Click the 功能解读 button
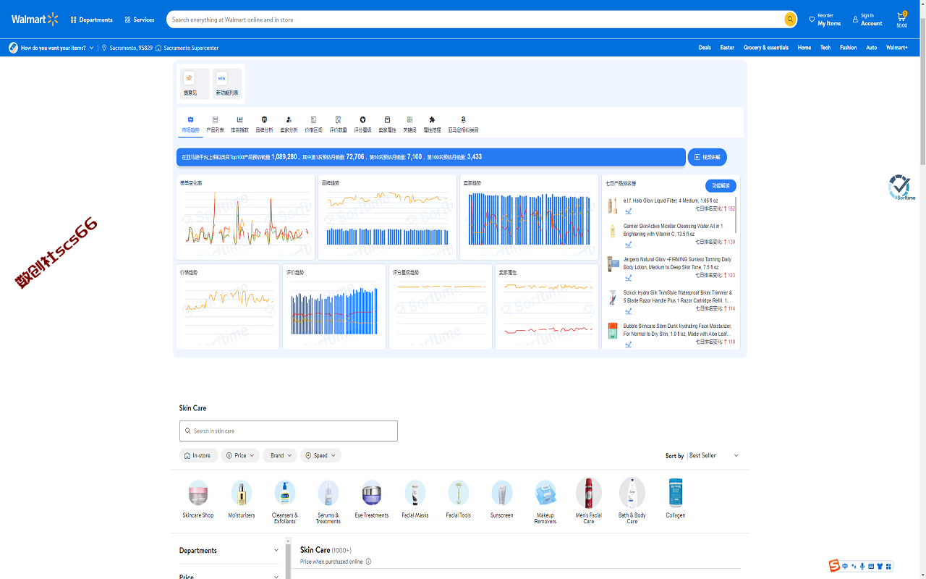Image resolution: width=926 pixels, height=579 pixels. coord(721,185)
